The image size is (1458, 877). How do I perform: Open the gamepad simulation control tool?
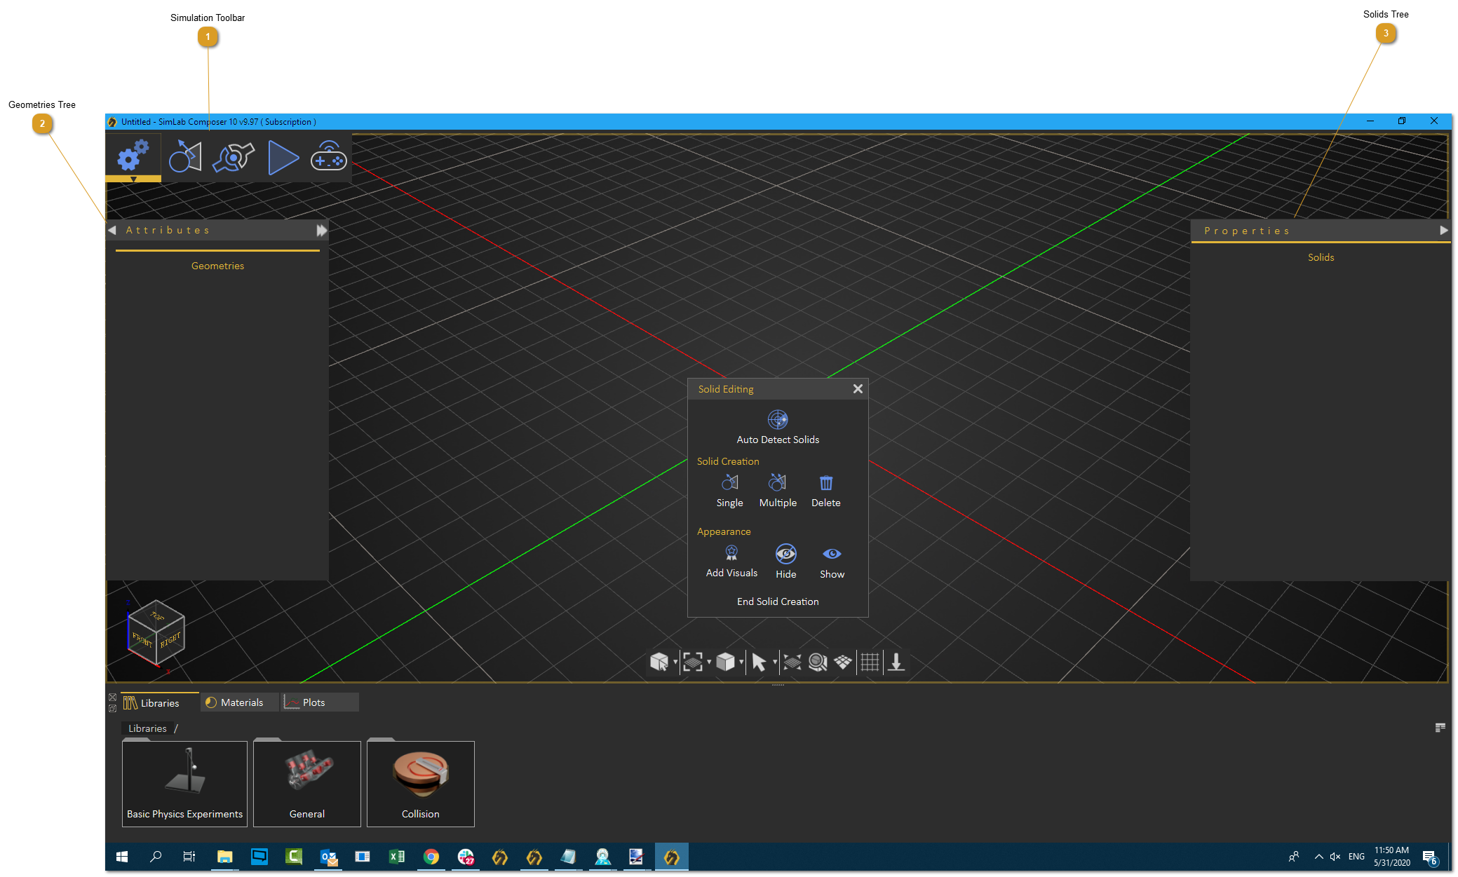328,157
